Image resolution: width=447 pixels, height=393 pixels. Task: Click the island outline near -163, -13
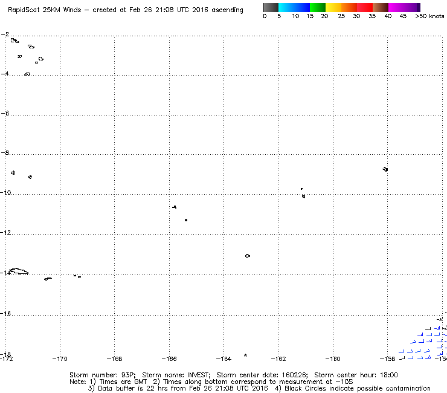[x=248, y=256]
